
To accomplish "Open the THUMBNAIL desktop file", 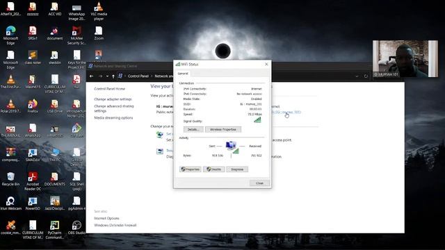I will pos(10,131).
